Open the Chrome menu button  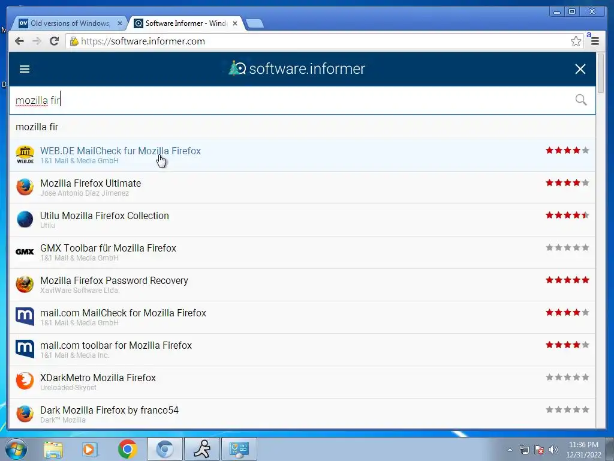coord(595,41)
